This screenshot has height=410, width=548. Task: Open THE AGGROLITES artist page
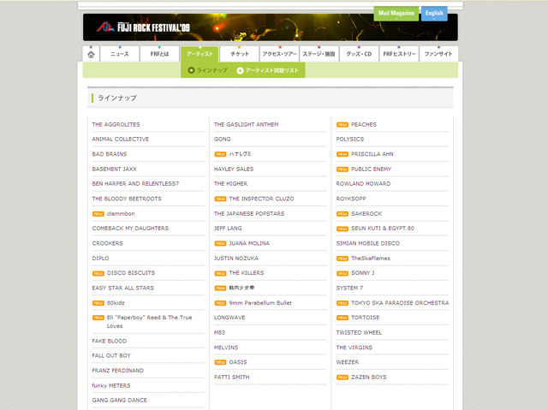click(116, 125)
